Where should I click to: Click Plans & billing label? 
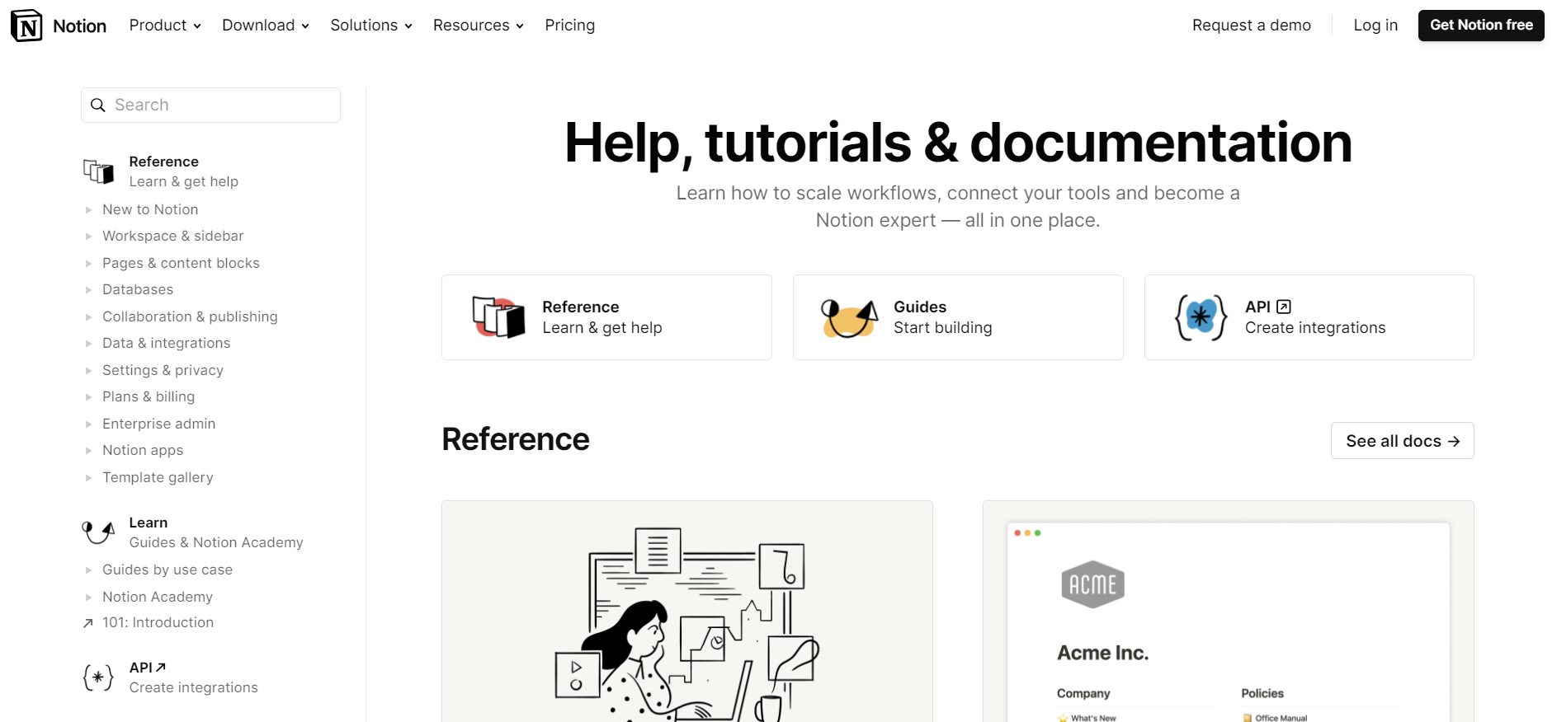coord(149,397)
